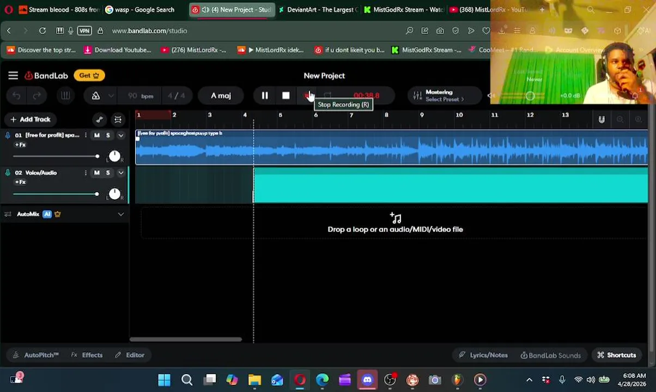The image size is (656, 392).
Task: Pause playback in the transport
Action: [265, 96]
